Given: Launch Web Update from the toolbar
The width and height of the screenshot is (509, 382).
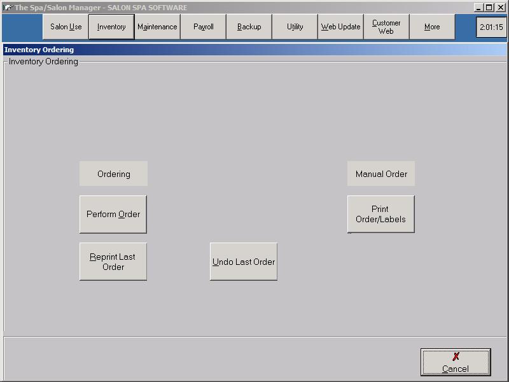Looking at the screenshot, I should (x=340, y=27).
